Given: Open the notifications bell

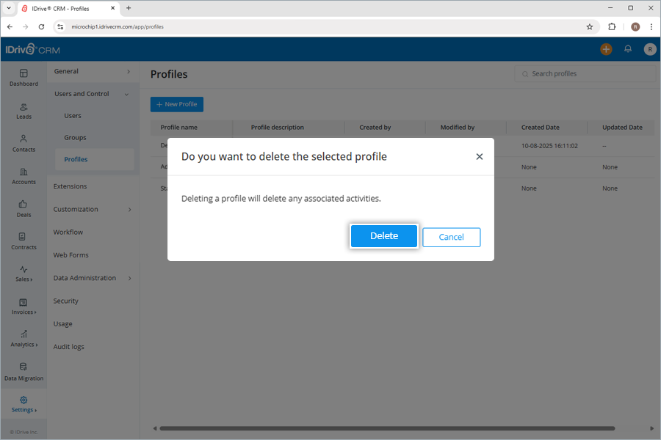Looking at the screenshot, I should click(628, 49).
